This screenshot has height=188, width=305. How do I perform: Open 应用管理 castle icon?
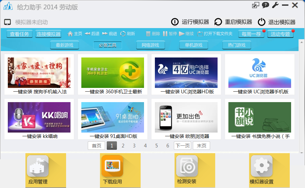[38, 166]
